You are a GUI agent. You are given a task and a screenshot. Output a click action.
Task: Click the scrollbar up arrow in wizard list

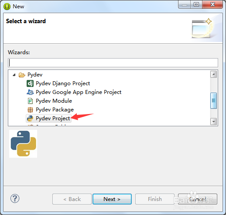click(x=214, y=74)
